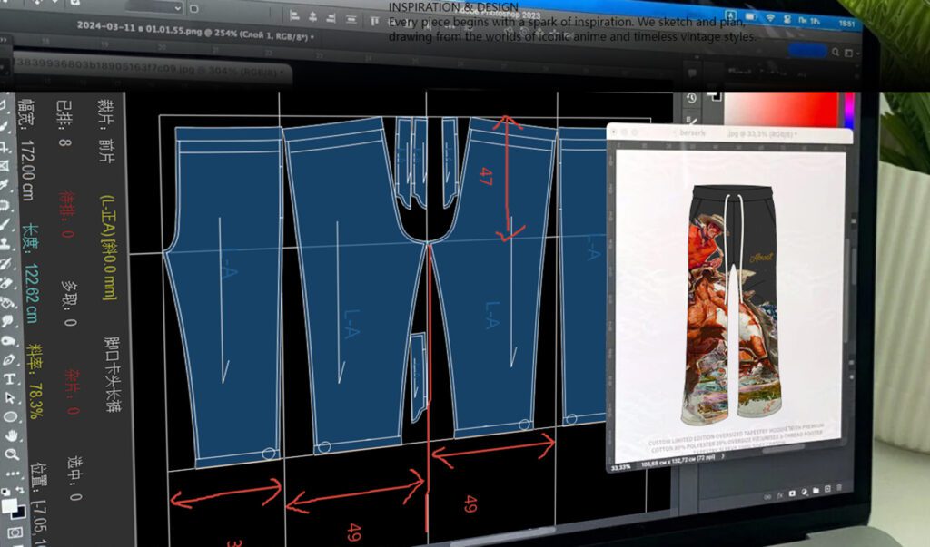Click align left edges icon
Screen dimensions: 930x547
pos(296,15)
